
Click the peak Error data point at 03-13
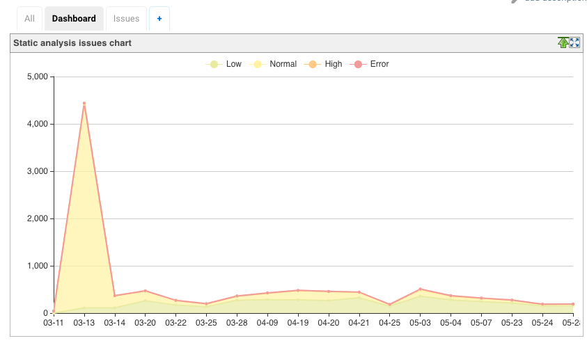tap(84, 104)
